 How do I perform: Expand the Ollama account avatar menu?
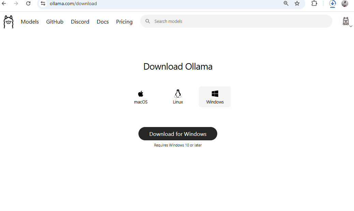point(346,22)
